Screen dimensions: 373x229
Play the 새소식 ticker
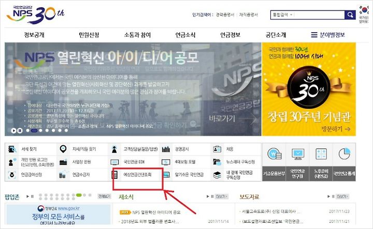tap(208, 196)
